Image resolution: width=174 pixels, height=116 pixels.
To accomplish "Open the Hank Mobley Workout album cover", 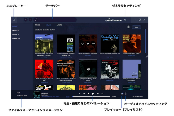I will [110, 69].
